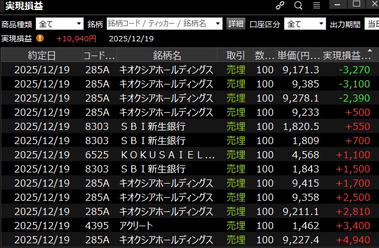Maximize the 実現損益 window

[357, 5]
